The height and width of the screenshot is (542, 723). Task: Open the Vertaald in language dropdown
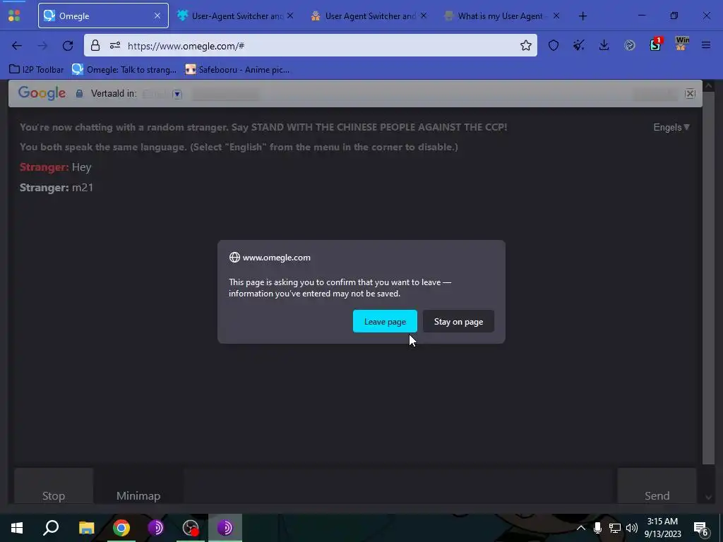point(177,94)
